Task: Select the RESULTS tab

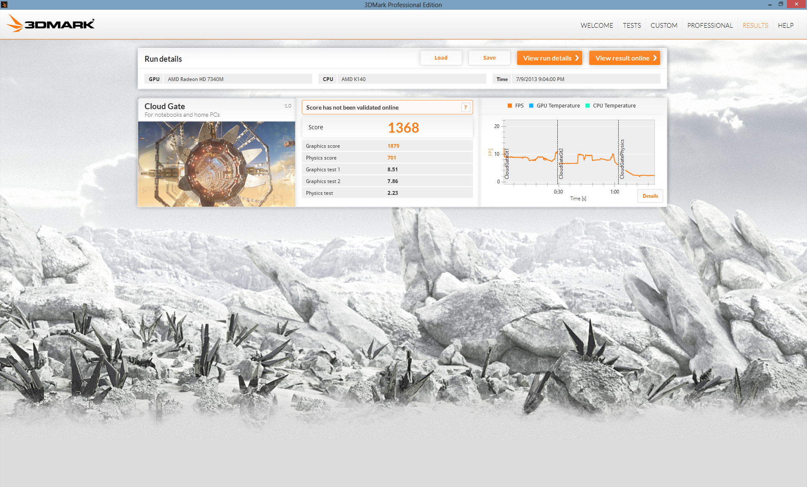Action: pos(755,25)
